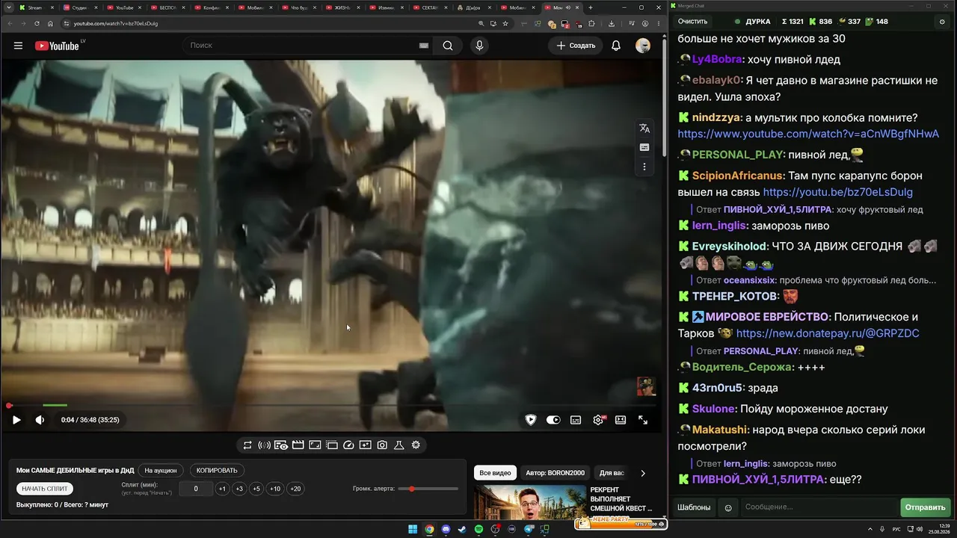
Task: Add +20 minutes to the split
Action: click(295, 489)
